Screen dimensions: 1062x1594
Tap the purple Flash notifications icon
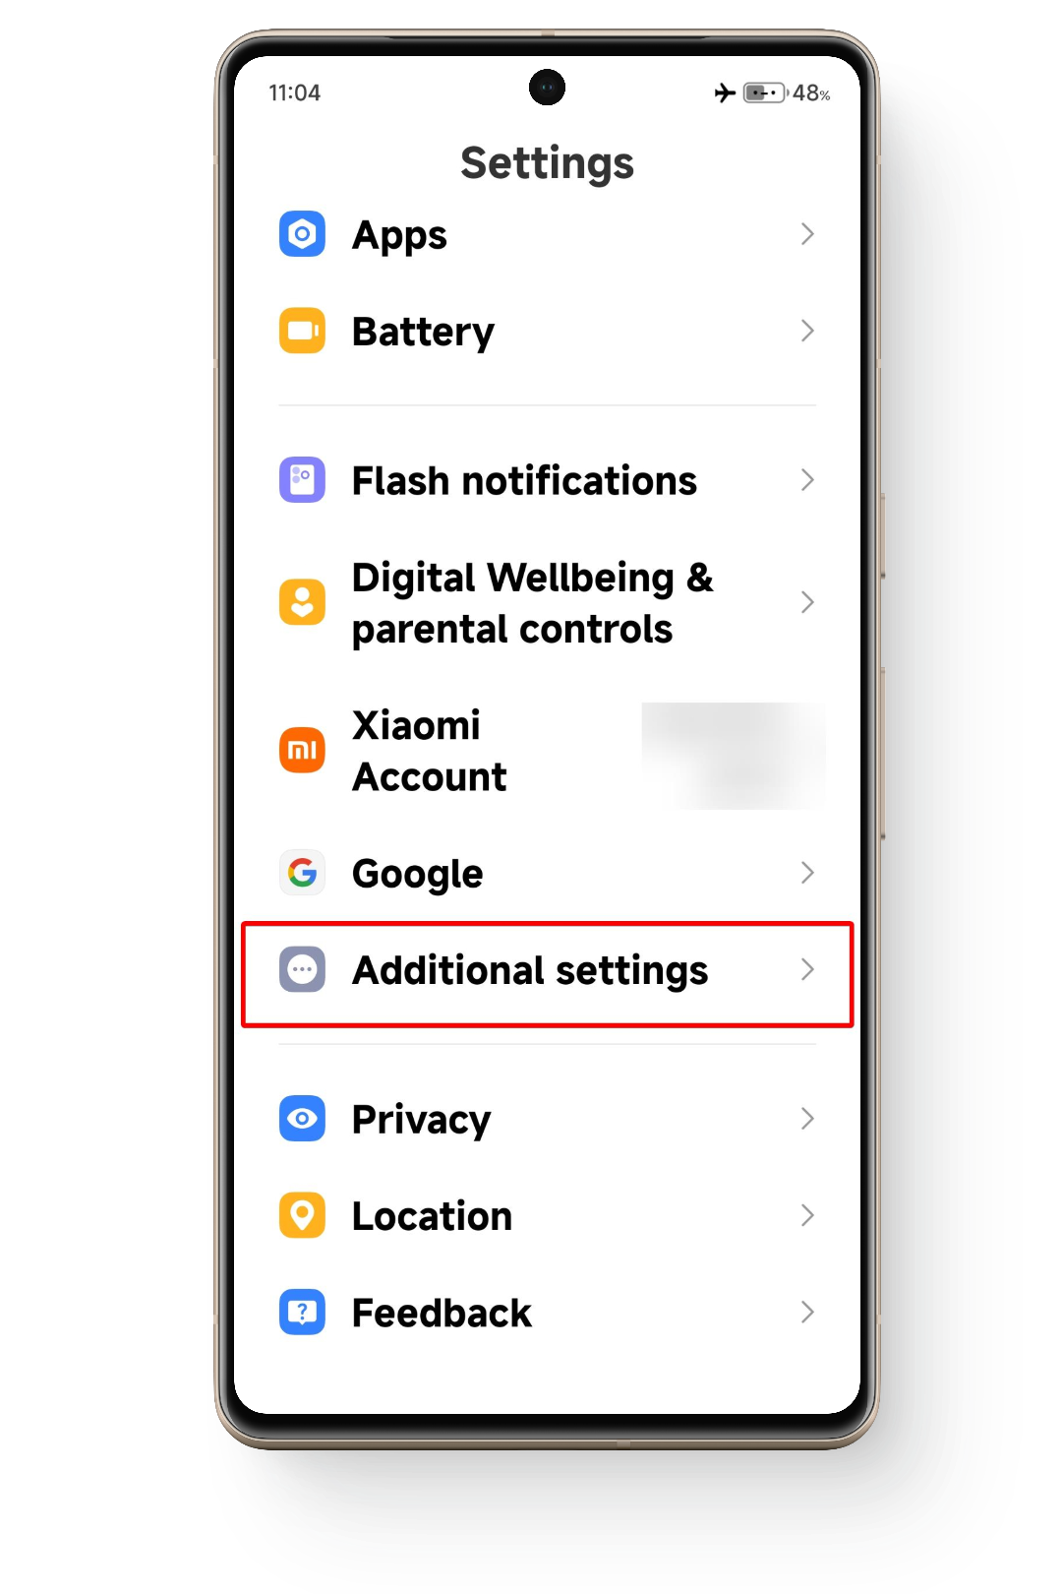coord(302,480)
